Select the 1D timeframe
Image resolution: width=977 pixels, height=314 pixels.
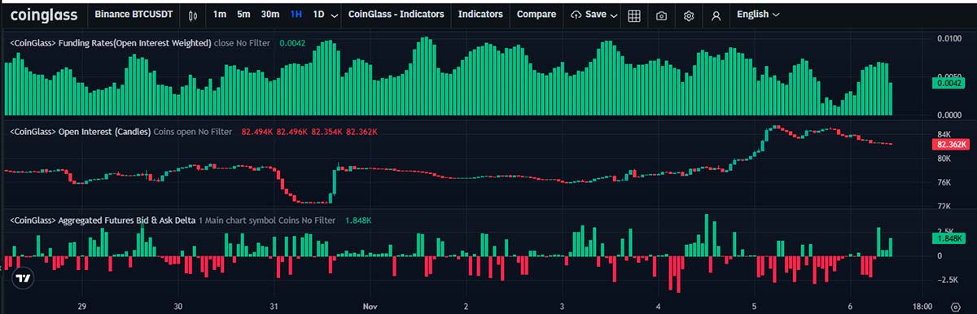click(x=318, y=15)
